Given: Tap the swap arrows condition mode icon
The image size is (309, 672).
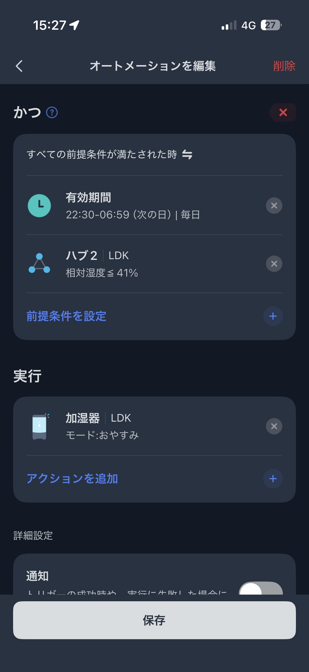Looking at the screenshot, I should pyautogui.click(x=187, y=155).
